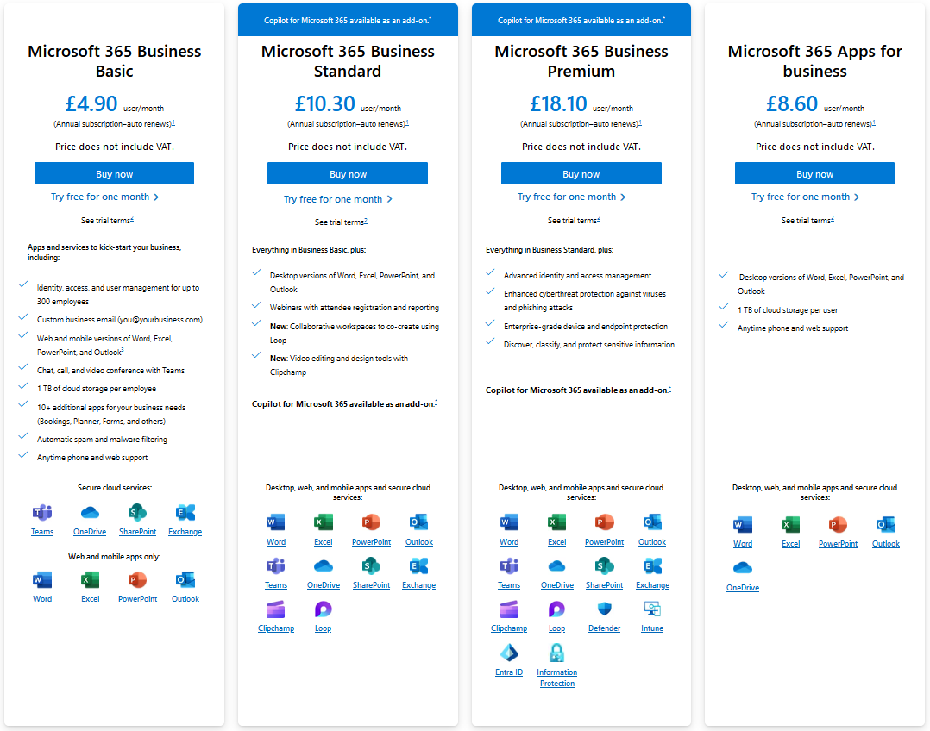Click 'Webinars with attendee registration and reporting' text
The image size is (930, 731).
354,308
